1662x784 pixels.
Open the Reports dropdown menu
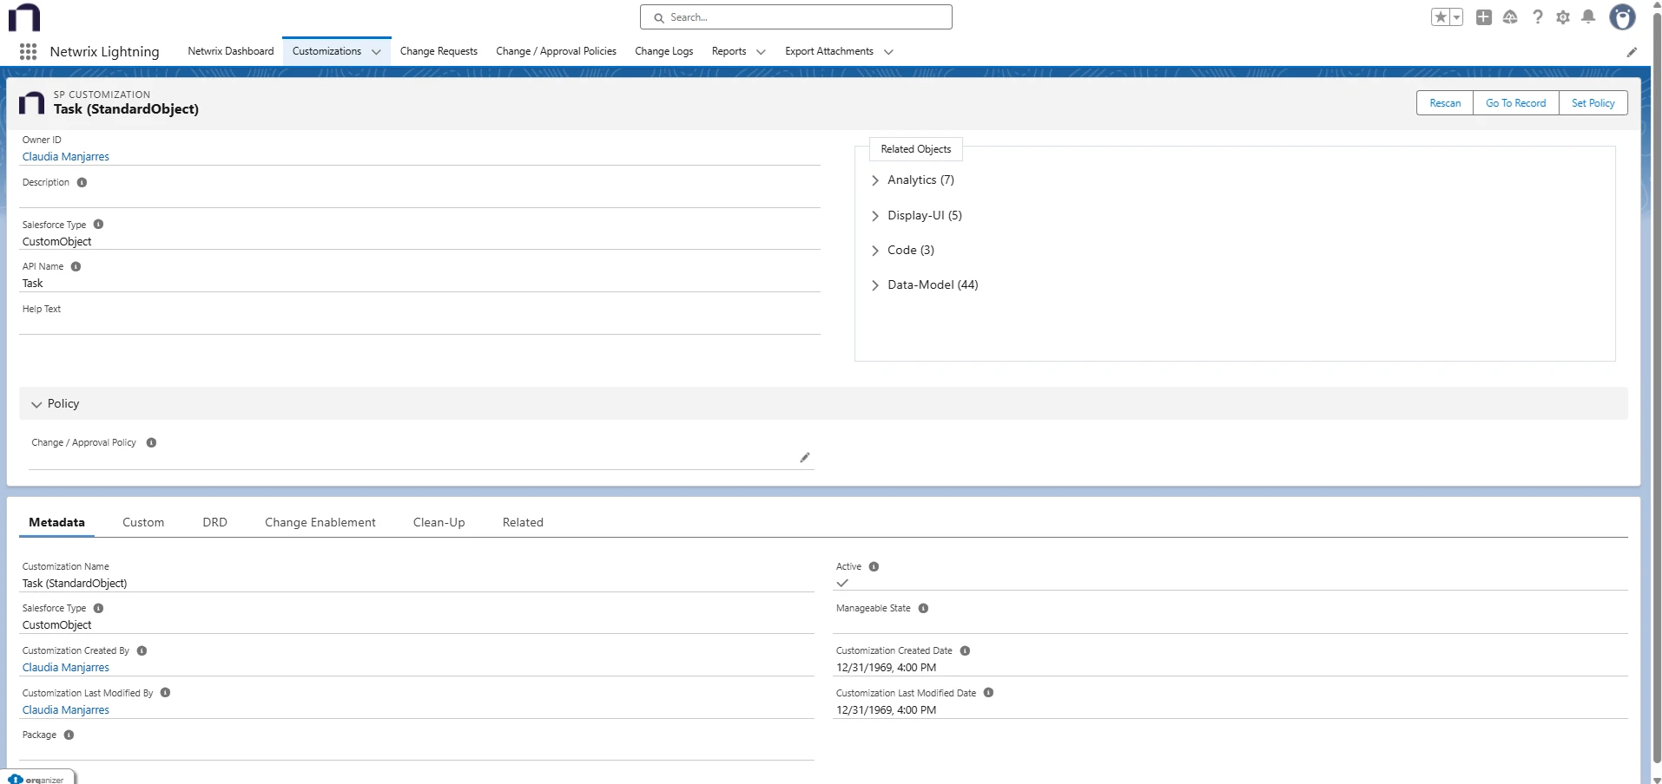tap(737, 51)
